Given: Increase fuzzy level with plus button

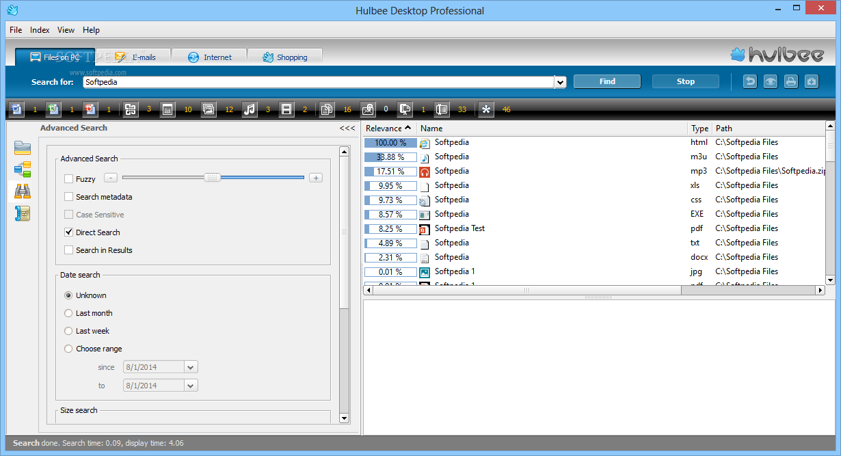Looking at the screenshot, I should [x=316, y=178].
